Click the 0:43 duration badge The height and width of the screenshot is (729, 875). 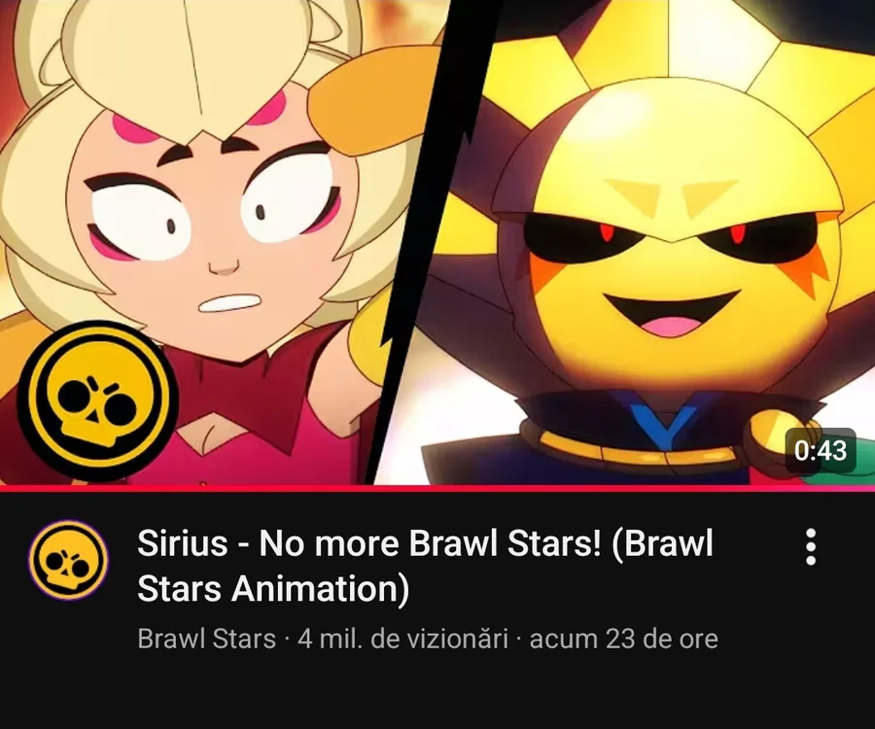pos(821,451)
